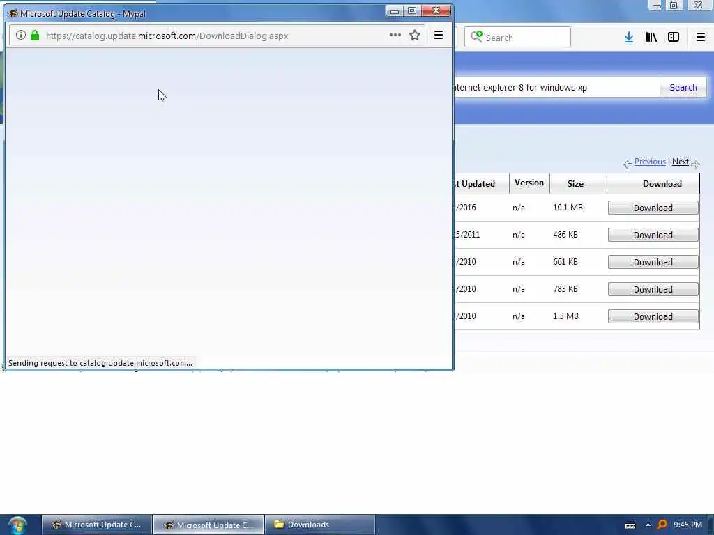This screenshot has width=714, height=535.
Task: Show hidden tray icons arrow
Action: [x=648, y=525]
